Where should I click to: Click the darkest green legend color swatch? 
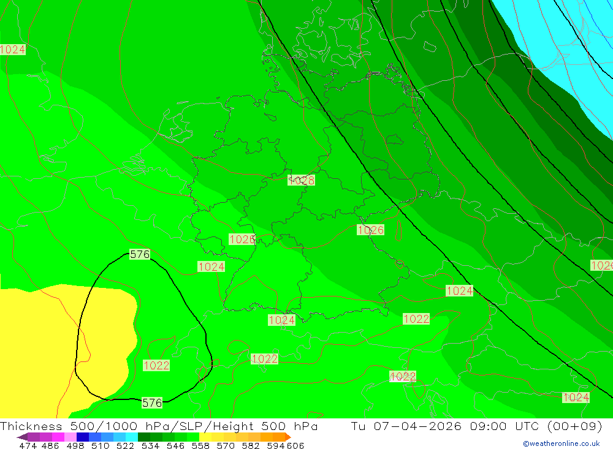[x=144, y=437]
